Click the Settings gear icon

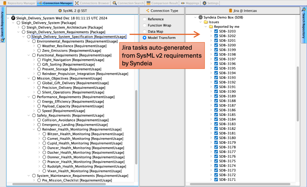(x=204, y=3)
